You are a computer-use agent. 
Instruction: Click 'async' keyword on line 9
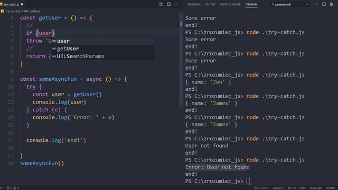pos(94,79)
